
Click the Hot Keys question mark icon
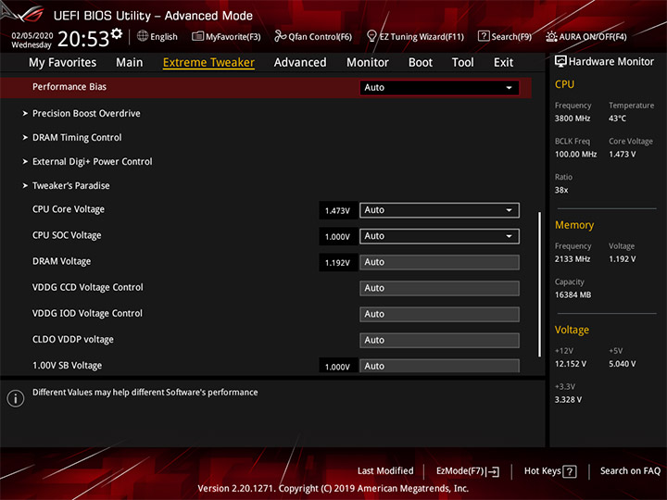[569, 471]
